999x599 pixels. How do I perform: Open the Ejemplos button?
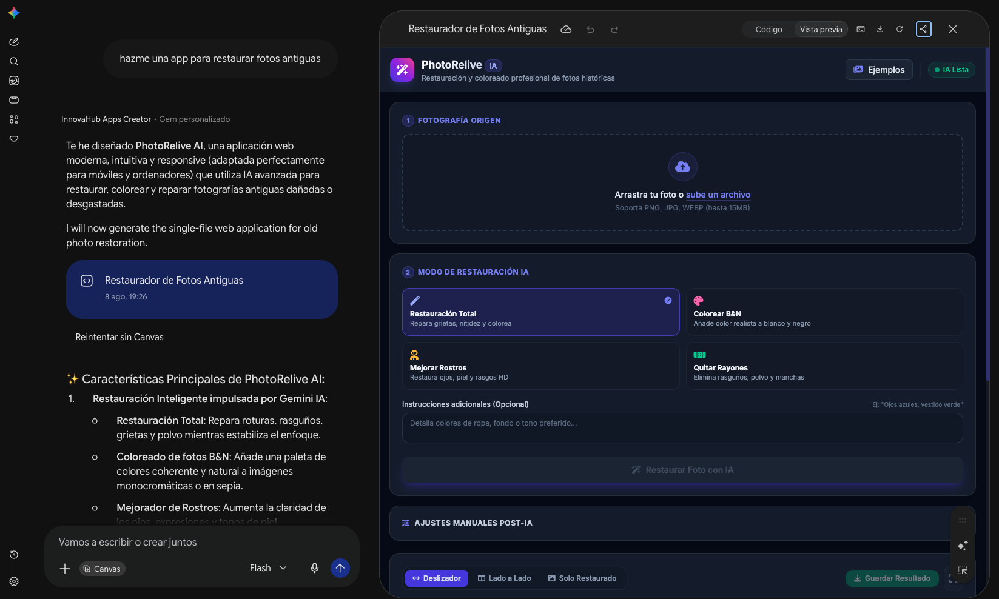tap(879, 70)
